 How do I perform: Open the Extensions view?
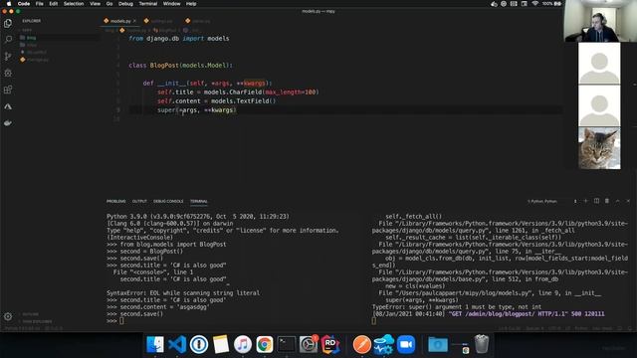8,89
